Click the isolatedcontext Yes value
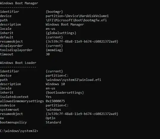The height and width of the screenshot is (139, 160). 49,97
